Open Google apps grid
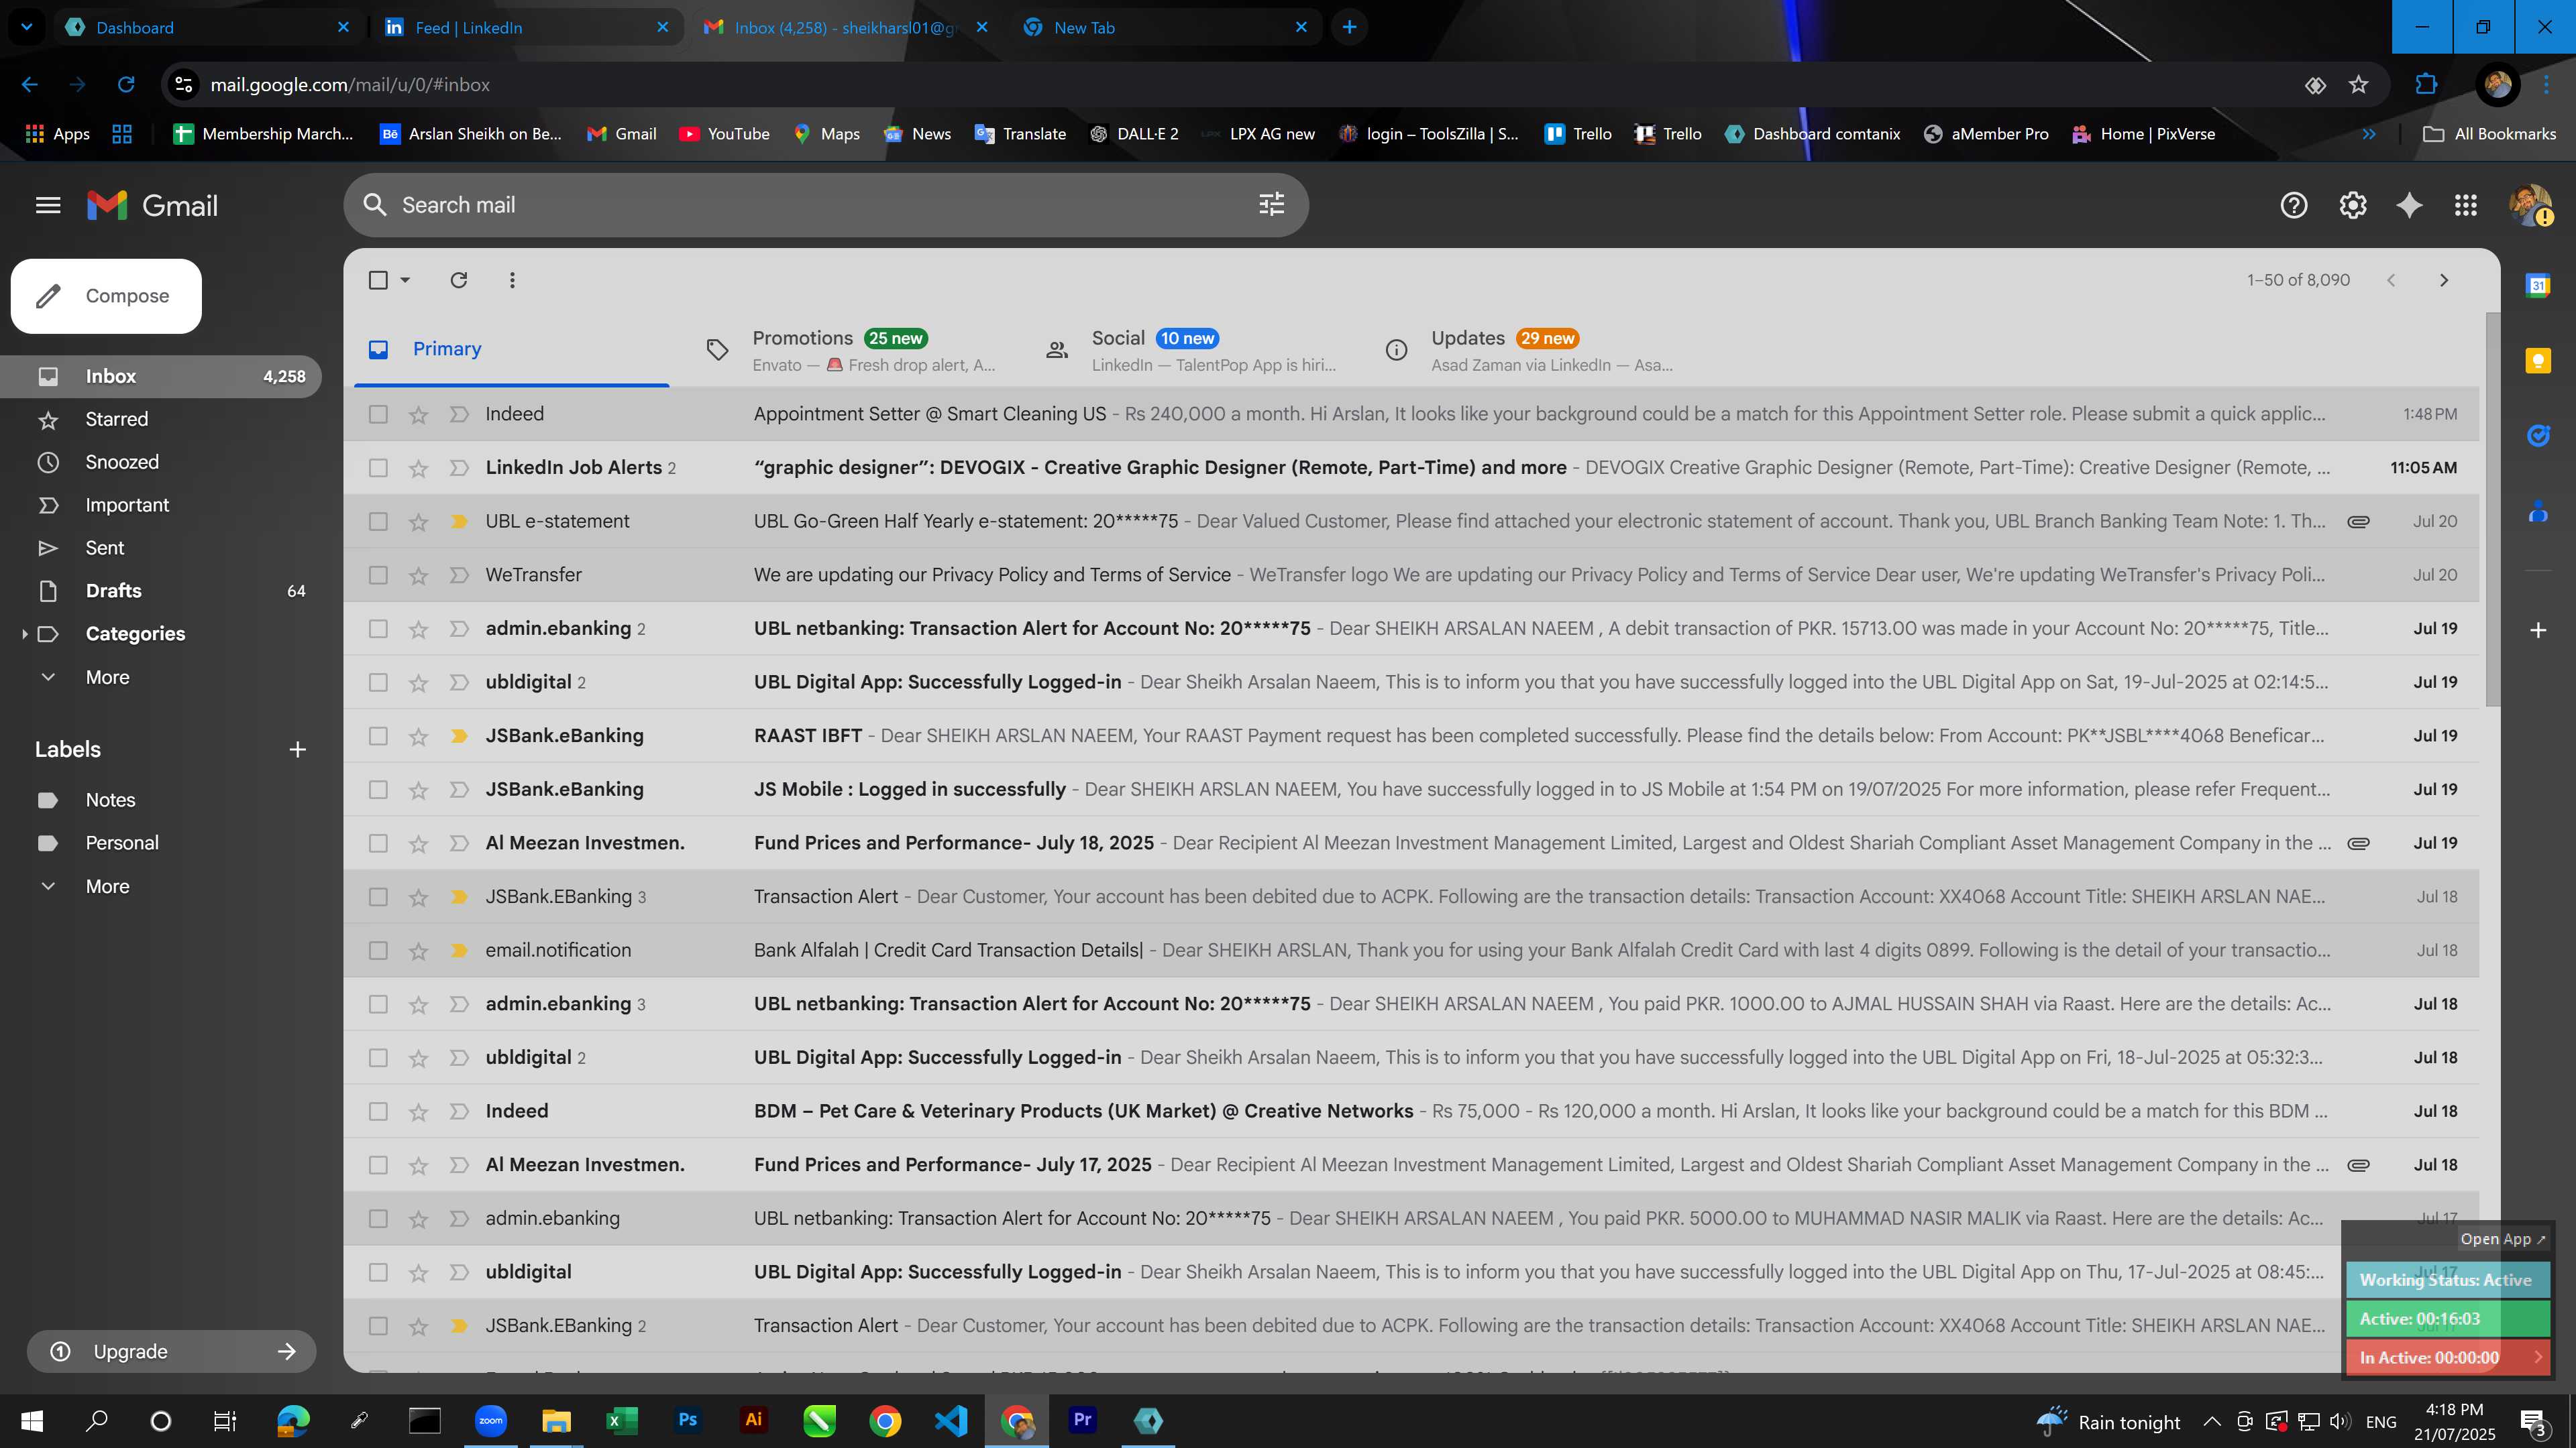The height and width of the screenshot is (1448, 2576). click(2466, 206)
